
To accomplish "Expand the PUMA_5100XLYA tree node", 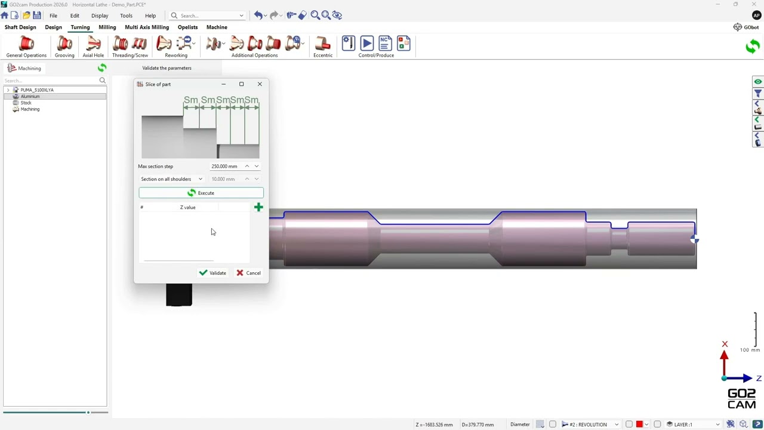I will [8, 90].
